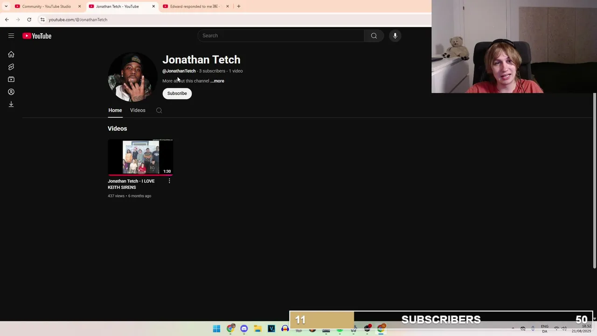Switch to Community - YouTube Studio tab
The width and height of the screenshot is (597, 336).
pyautogui.click(x=46, y=7)
